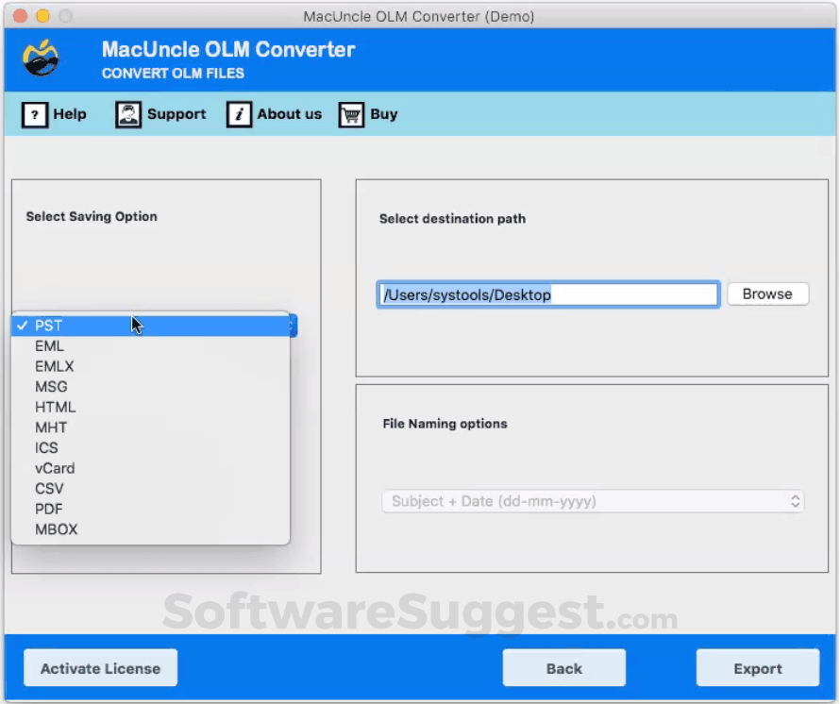Click the destination path text field

click(548, 294)
